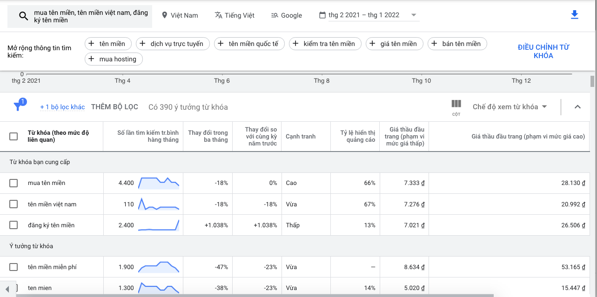Sort by 'Cạnh tranh' column header
The height and width of the screenshot is (297, 597).
(301, 136)
